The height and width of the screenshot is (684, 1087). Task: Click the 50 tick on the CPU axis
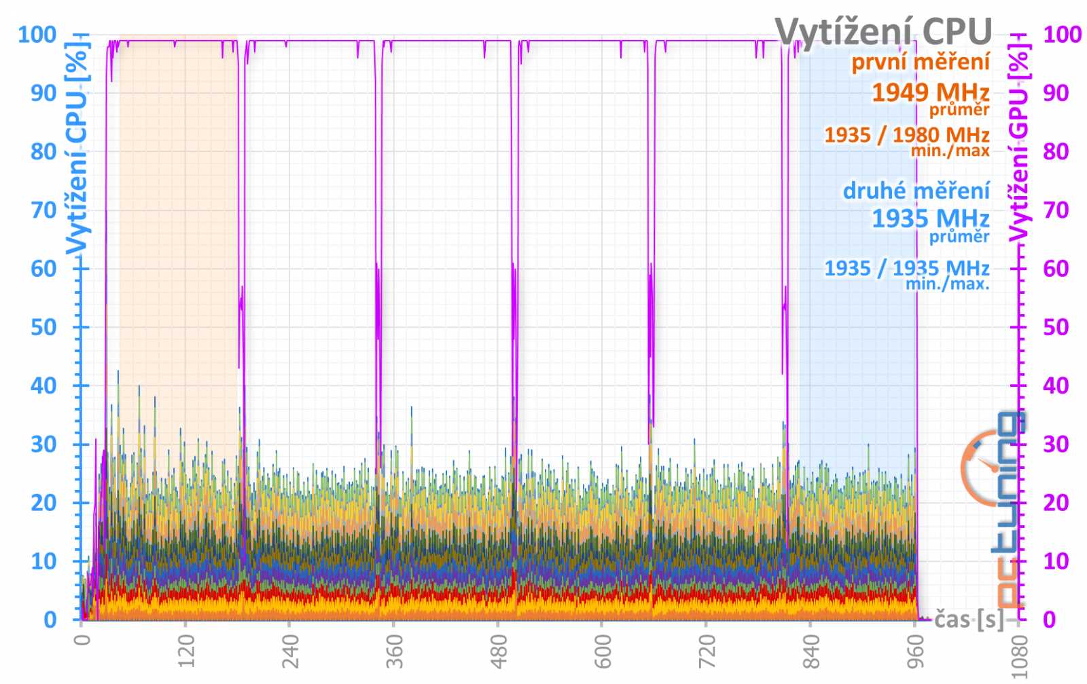(43, 327)
